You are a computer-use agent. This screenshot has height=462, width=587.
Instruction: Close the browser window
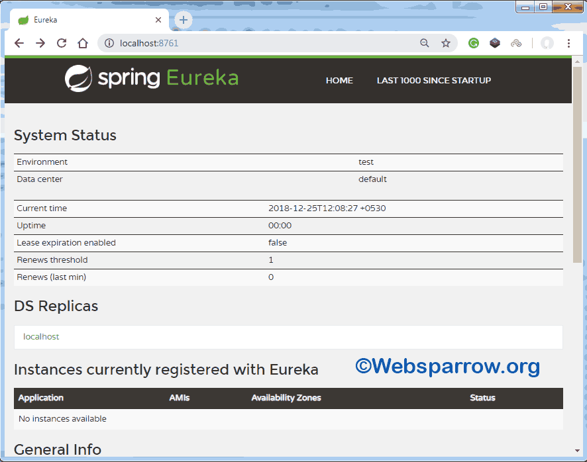568,7
